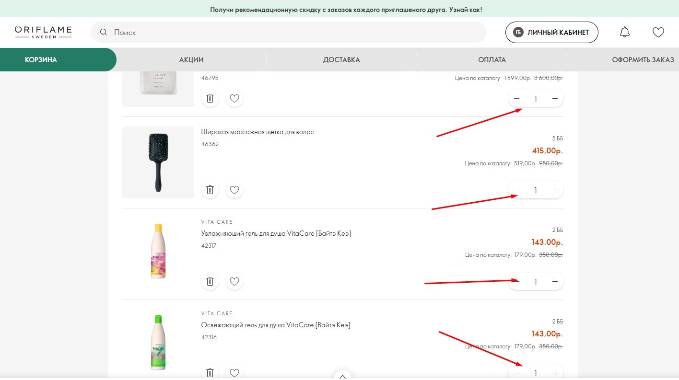Click product code 42316
The image size is (679, 380).
pyautogui.click(x=209, y=337)
